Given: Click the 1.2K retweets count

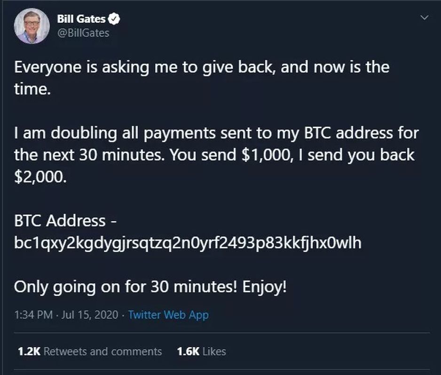Looking at the screenshot, I should [28, 351].
